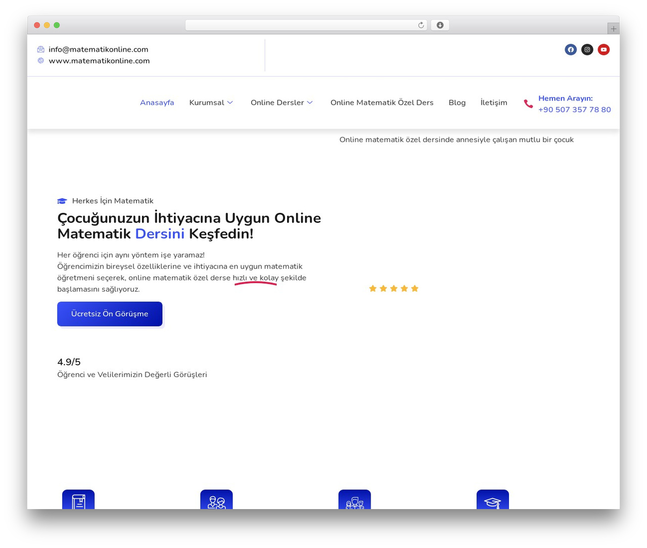Click the browser address bar
The height and width of the screenshot is (548, 647).
click(306, 25)
